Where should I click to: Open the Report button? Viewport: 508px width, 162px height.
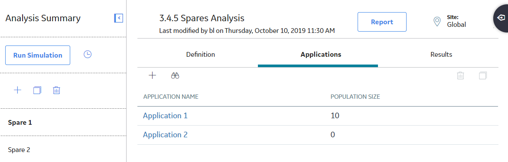(x=382, y=22)
